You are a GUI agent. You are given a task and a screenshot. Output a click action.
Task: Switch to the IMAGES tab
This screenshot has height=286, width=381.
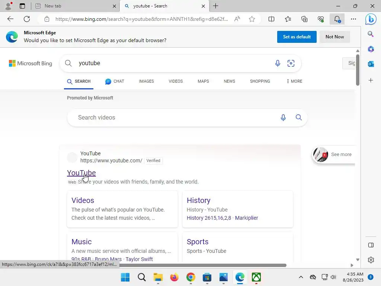click(x=146, y=81)
